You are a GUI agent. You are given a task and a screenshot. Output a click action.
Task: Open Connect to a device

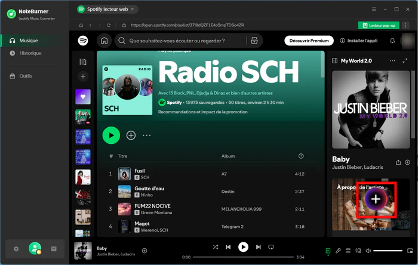(x=358, y=251)
